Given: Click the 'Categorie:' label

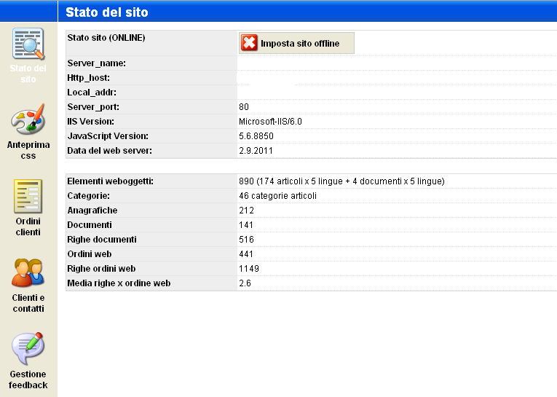Looking at the screenshot, I should tap(88, 196).
